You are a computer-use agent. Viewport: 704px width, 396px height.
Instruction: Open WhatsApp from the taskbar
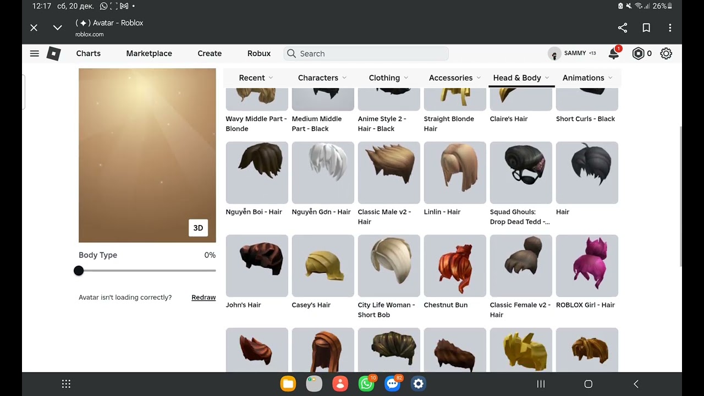click(x=366, y=384)
